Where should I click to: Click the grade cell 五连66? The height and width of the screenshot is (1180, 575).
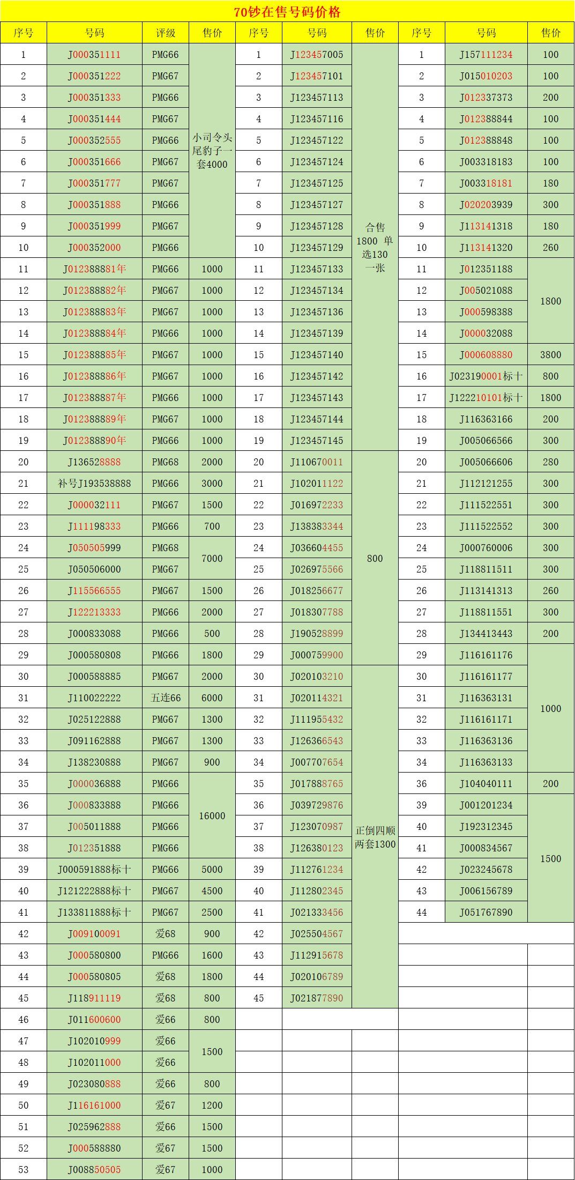(165, 698)
